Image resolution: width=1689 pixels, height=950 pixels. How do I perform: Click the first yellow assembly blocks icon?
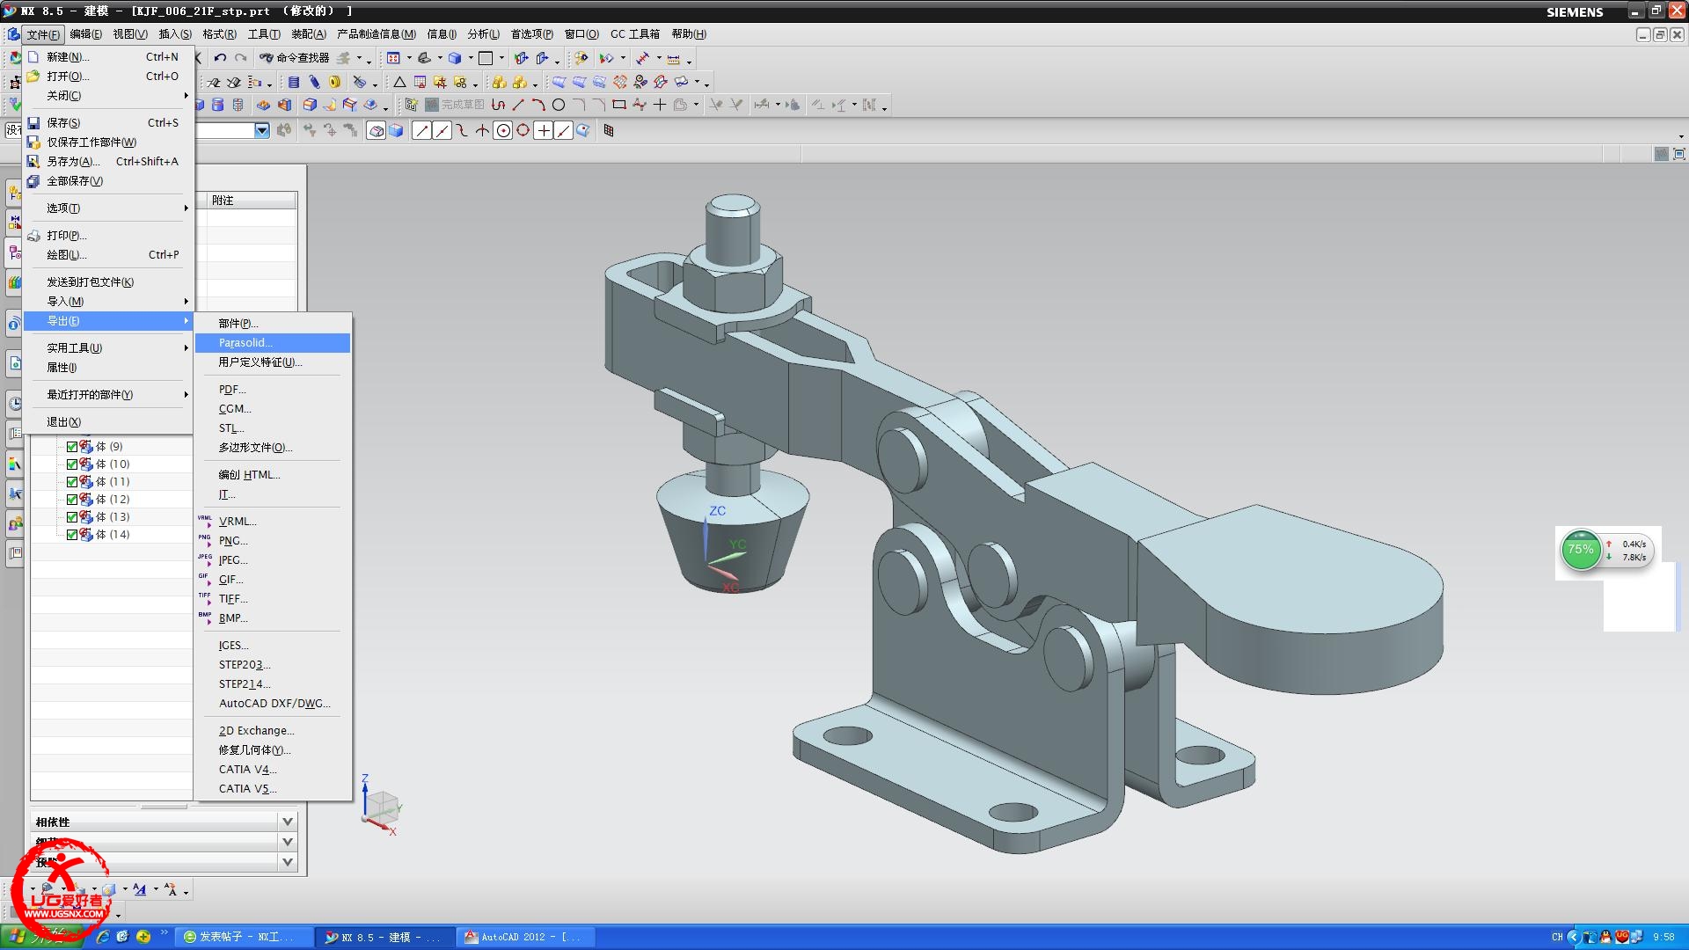pyautogui.click(x=499, y=82)
